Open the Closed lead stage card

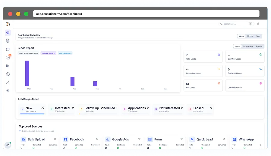coord(200,110)
